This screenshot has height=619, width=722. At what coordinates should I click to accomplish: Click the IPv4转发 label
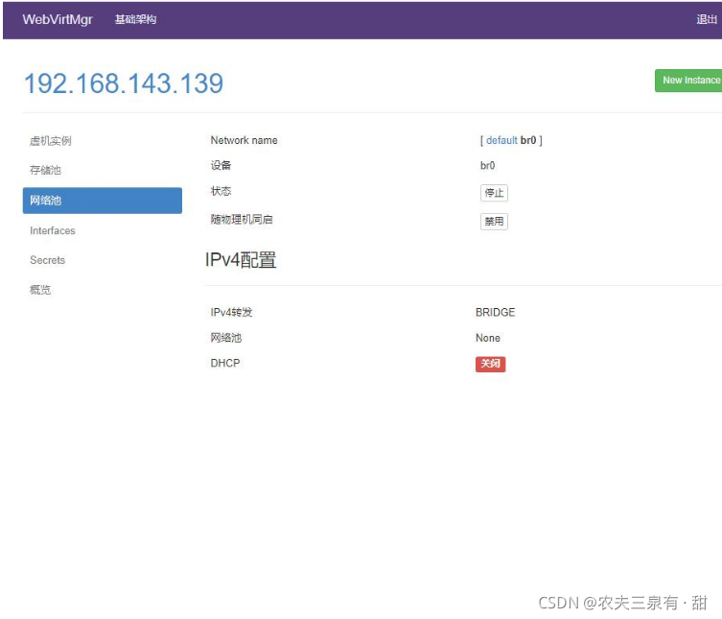click(231, 313)
